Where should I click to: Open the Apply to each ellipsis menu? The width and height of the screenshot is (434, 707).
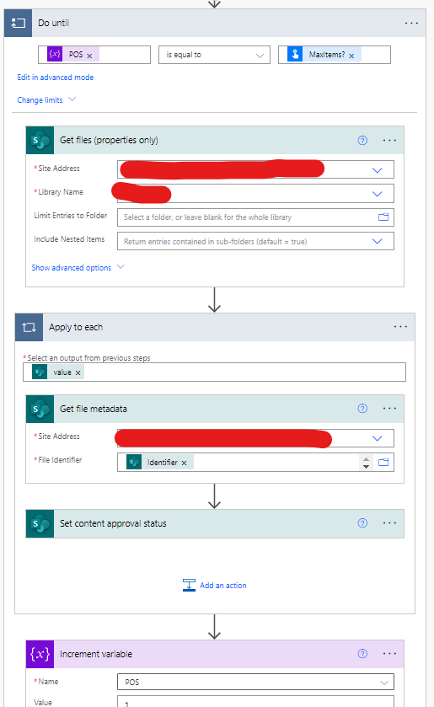click(x=400, y=327)
